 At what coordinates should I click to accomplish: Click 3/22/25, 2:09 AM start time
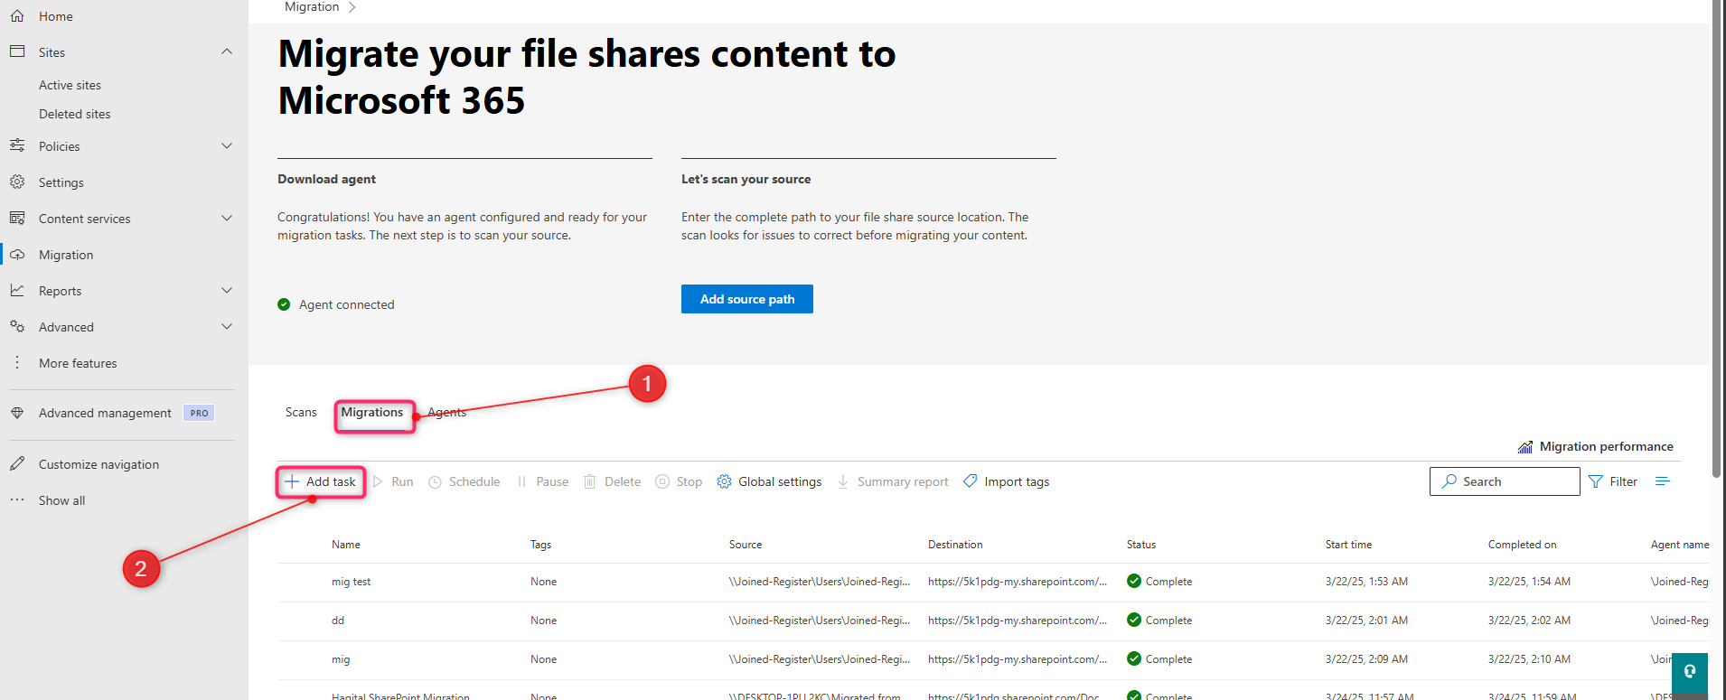(x=1366, y=659)
